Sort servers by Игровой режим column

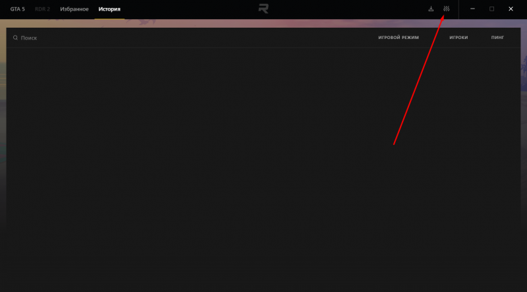pos(398,38)
